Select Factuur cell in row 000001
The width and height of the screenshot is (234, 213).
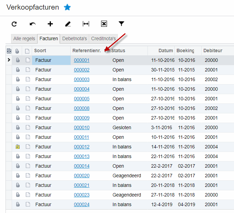coord(51,60)
